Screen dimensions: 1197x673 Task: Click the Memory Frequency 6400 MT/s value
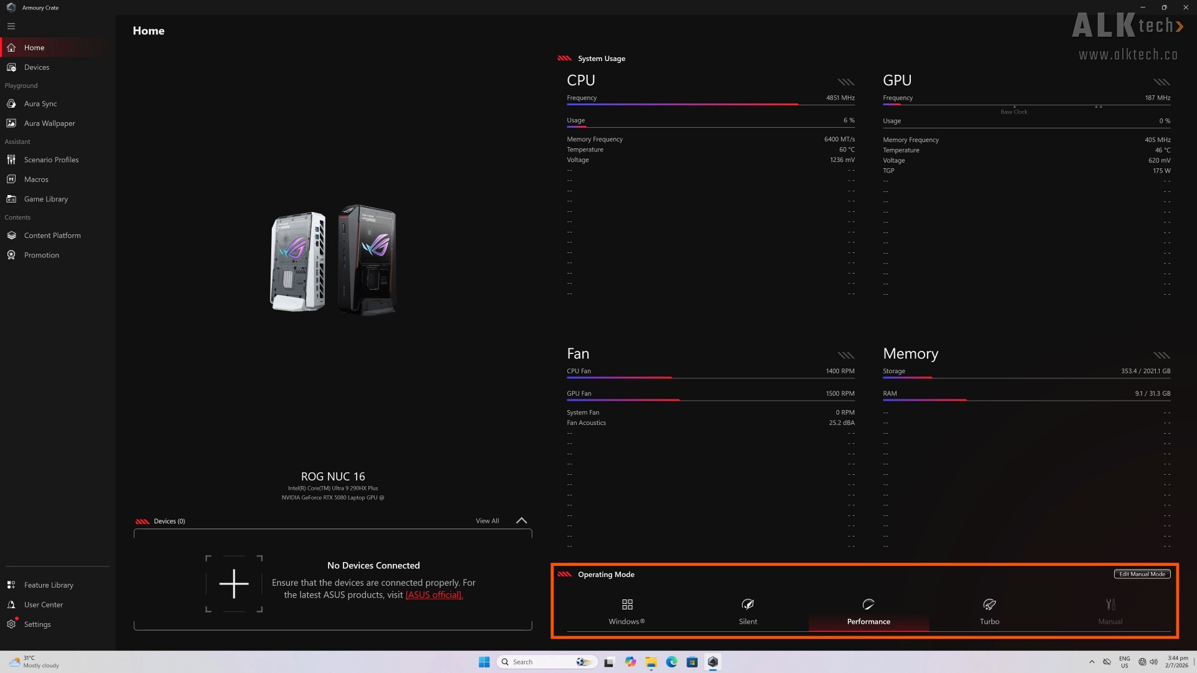[839, 140]
